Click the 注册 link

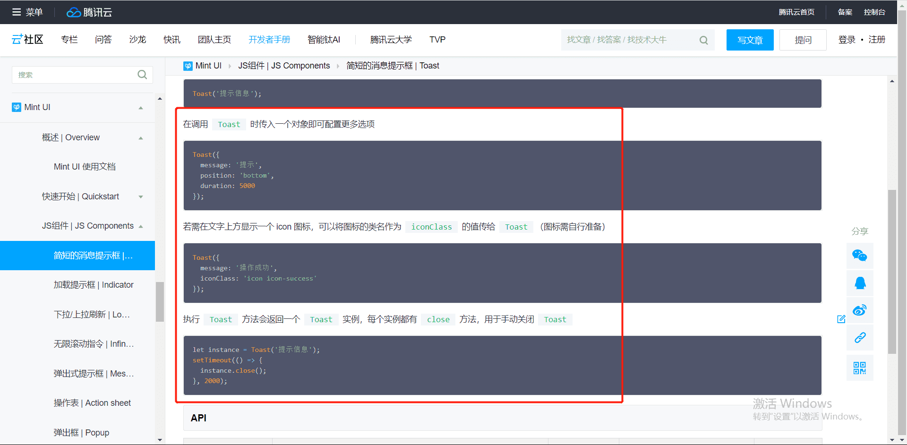tap(877, 40)
